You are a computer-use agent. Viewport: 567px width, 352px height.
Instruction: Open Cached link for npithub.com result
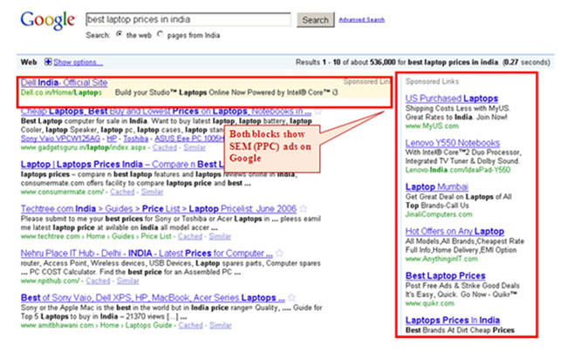click(x=98, y=281)
